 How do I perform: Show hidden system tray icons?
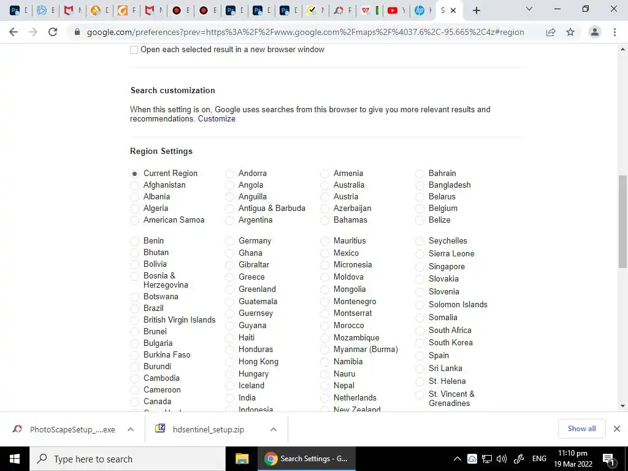(457, 459)
